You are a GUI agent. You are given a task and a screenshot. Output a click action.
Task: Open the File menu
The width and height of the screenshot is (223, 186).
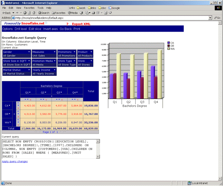coord(4,8)
